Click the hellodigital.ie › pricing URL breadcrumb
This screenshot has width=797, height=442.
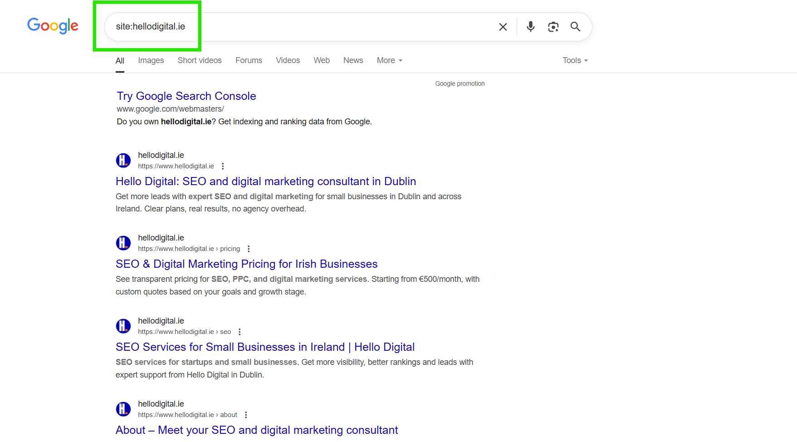coord(189,249)
